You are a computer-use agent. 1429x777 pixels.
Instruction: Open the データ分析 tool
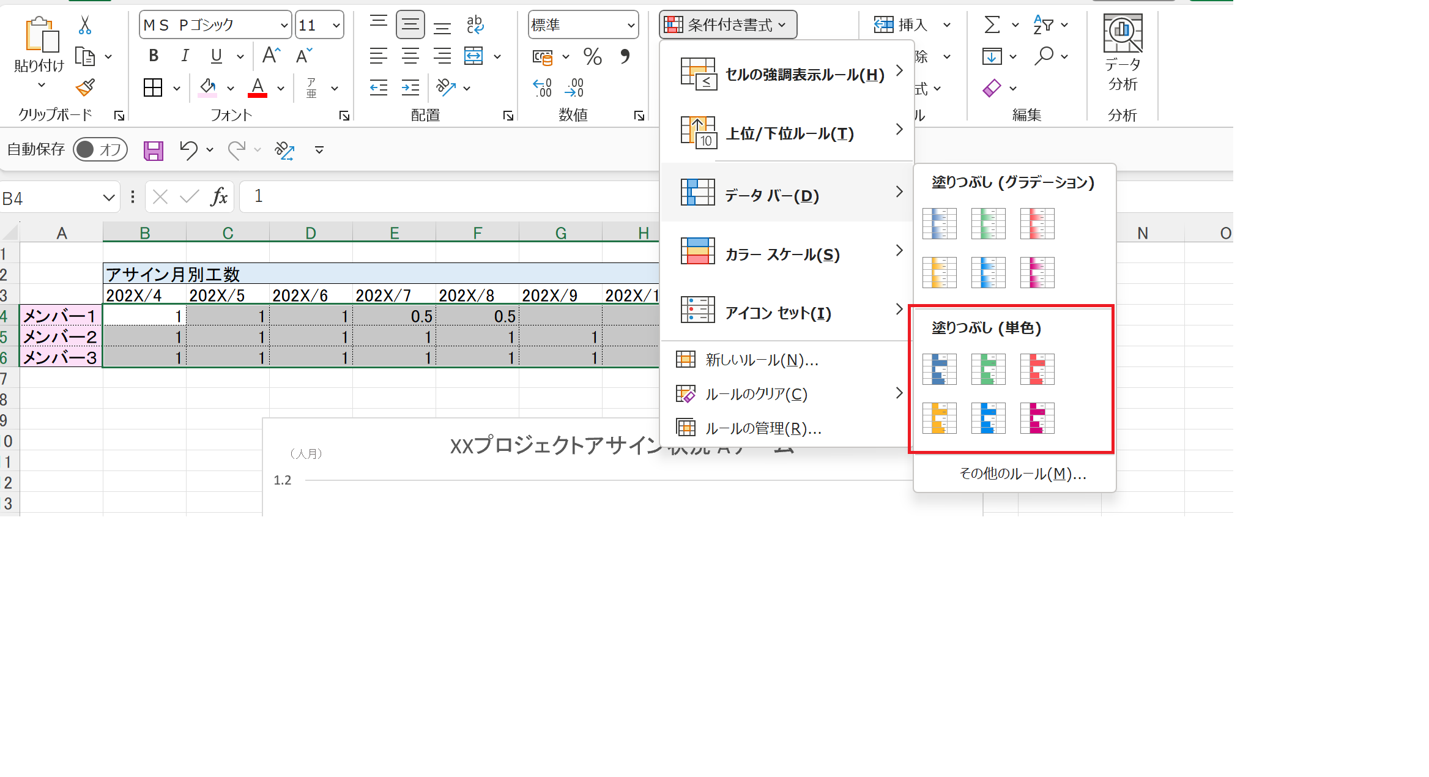1123,54
